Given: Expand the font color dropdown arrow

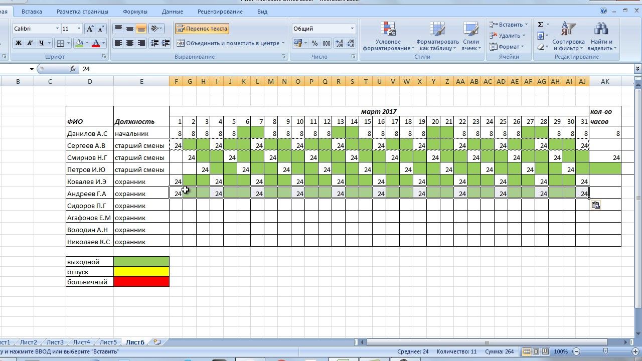Looking at the screenshot, I should pyautogui.click(x=104, y=43).
